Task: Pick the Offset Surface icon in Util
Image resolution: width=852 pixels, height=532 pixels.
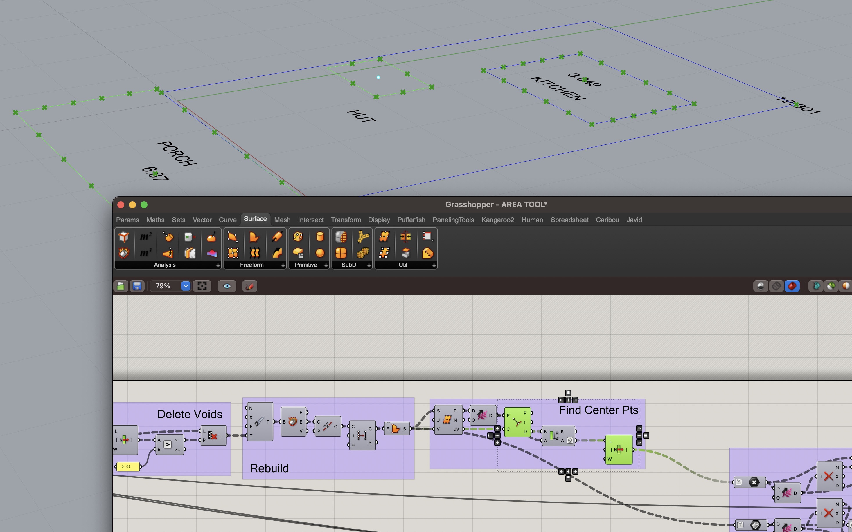Action: (427, 253)
